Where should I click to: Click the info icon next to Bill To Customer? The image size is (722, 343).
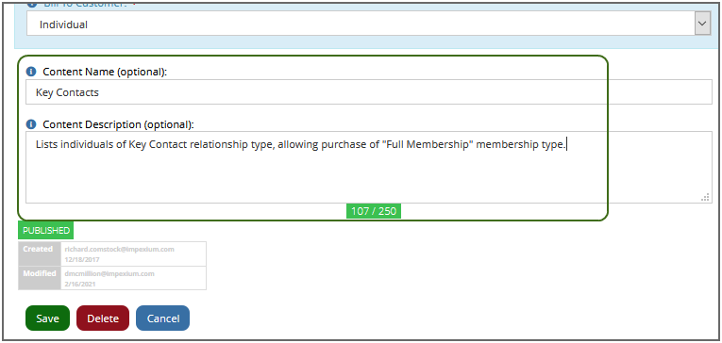pyautogui.click(x=31, y=4)
